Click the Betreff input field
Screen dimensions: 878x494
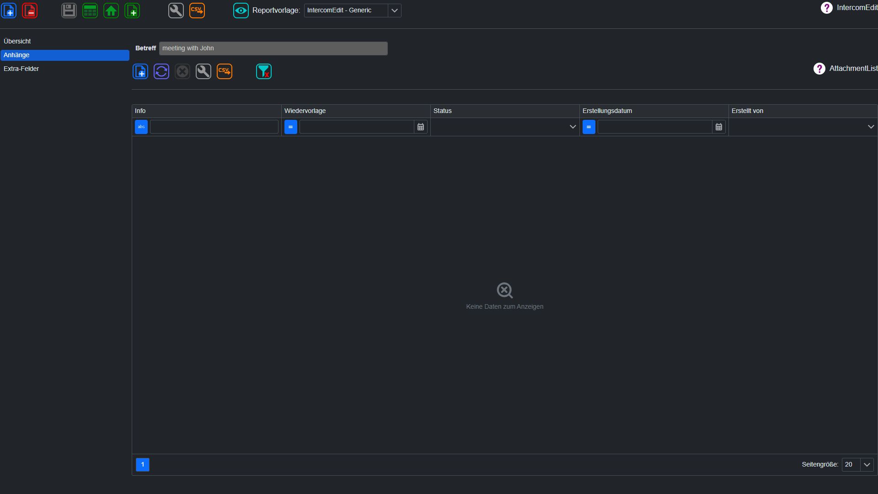[273, 48]
